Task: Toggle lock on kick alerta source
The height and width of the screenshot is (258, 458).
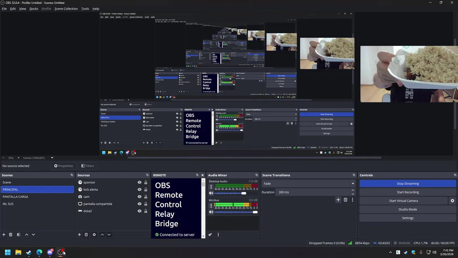Action: 146,190
